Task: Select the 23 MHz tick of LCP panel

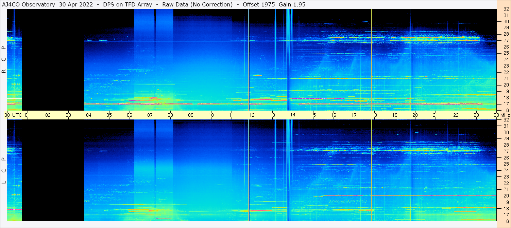Action: pos(506,177)
